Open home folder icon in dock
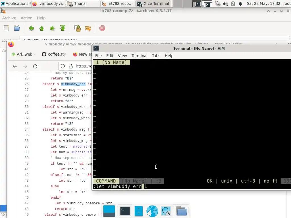Image resolution: width=291 pixels, height=218 pixels. pos(182,211)
